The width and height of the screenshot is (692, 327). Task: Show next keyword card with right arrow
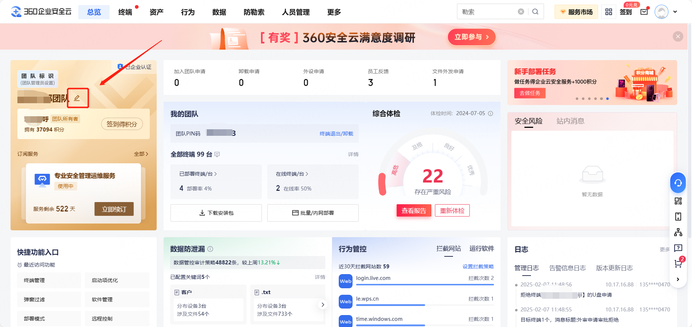click(322, 305)
